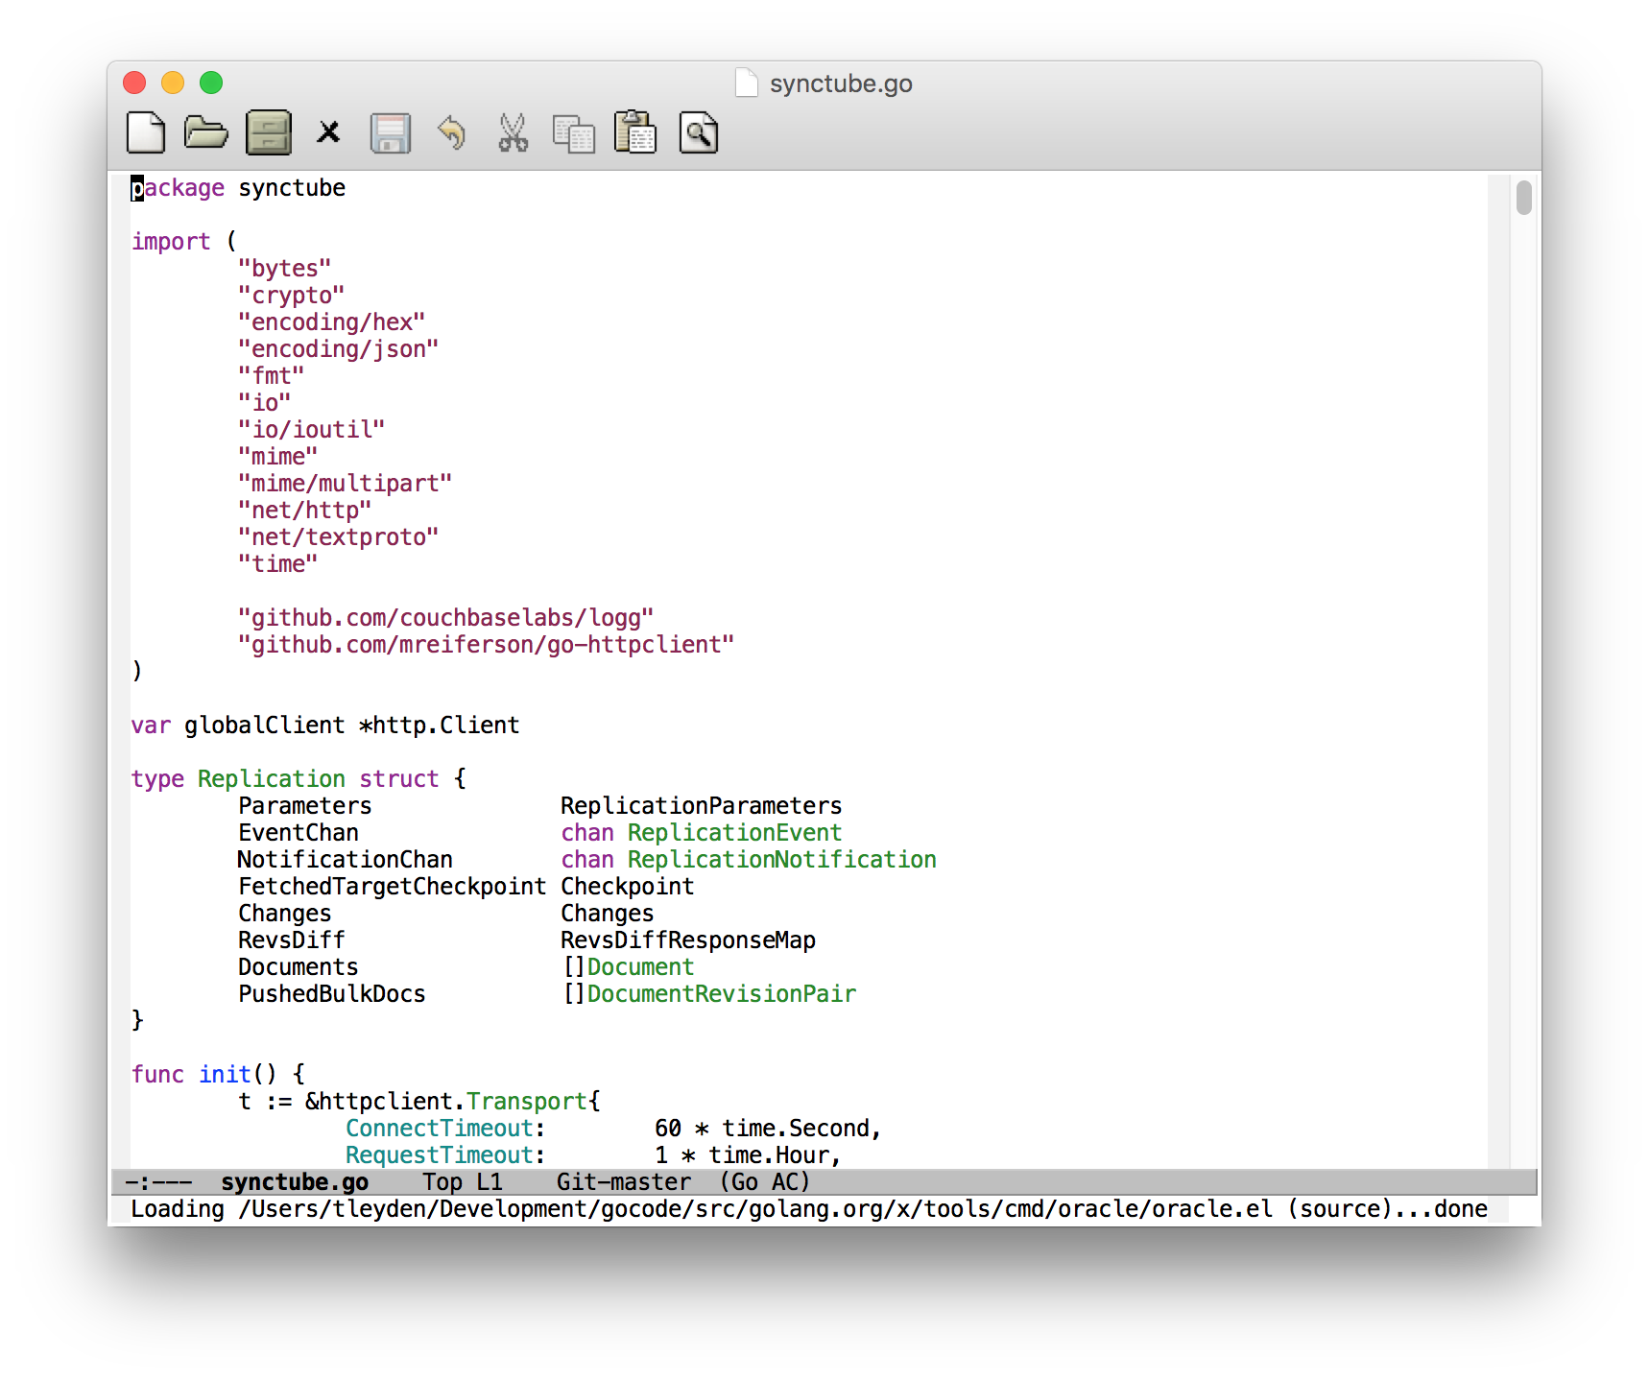Screen dimensions: 1649x1380
Task: Click the "encoding/json" import
Action: tap(338, 349)
